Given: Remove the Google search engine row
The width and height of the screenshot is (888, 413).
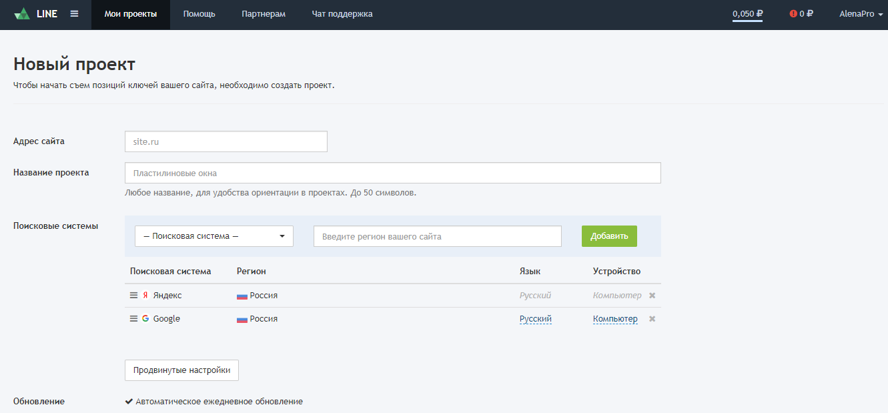Looking at the screenshot, I should [651, 318].
